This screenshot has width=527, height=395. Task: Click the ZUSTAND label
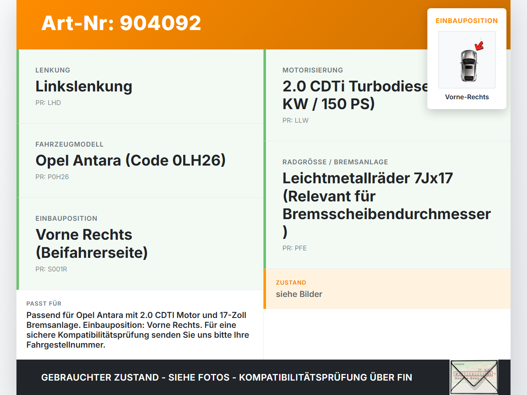[291, 283]
